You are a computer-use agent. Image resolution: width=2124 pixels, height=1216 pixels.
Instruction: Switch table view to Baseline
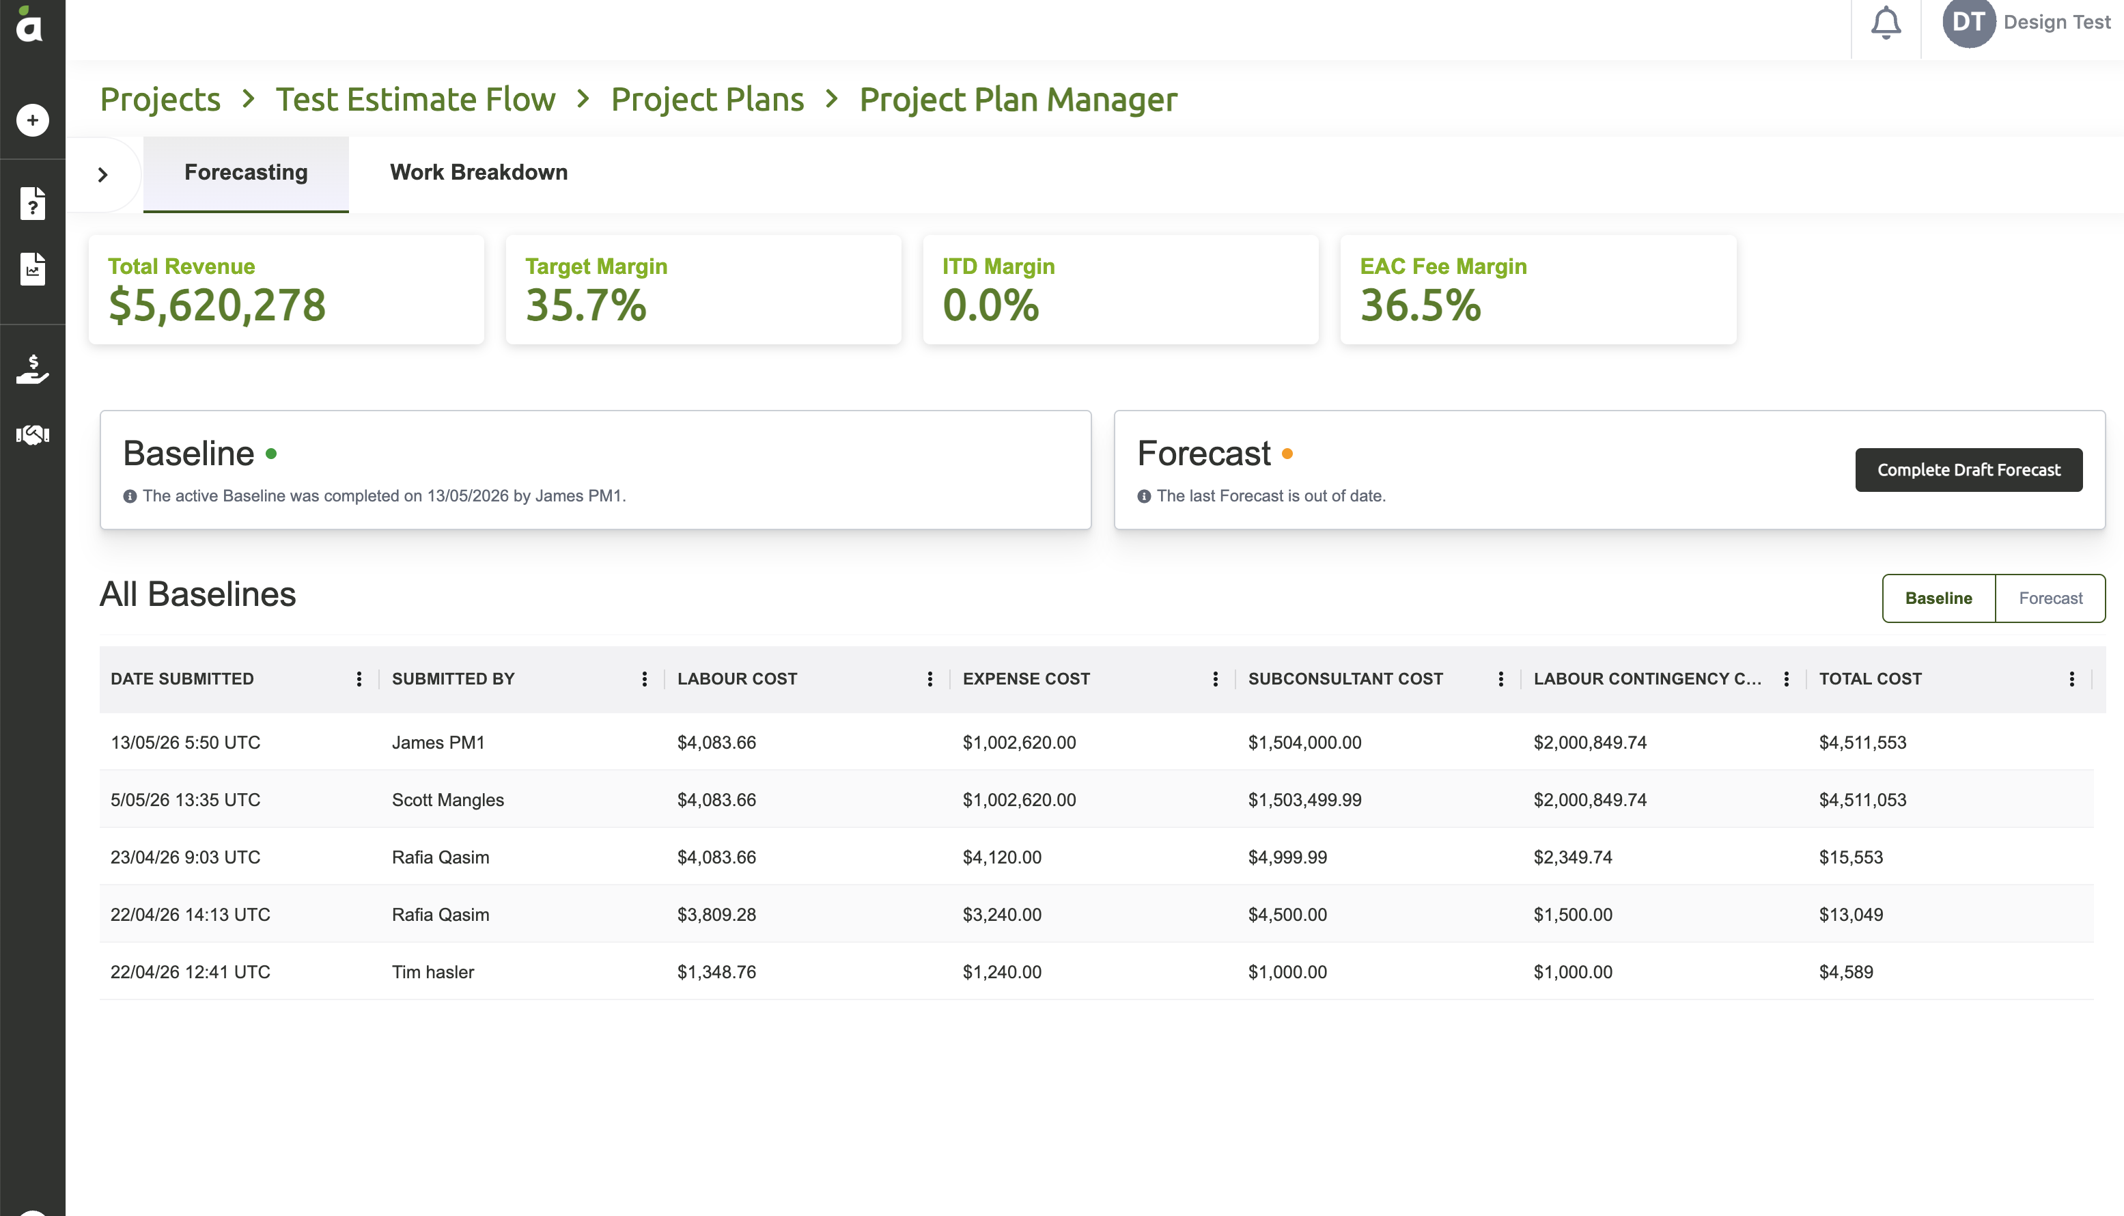tap(1938, 598)
